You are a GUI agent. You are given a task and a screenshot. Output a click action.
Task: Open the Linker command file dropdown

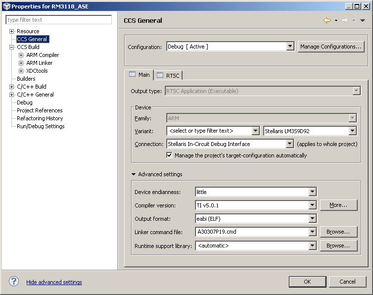(x=312, y=232)
